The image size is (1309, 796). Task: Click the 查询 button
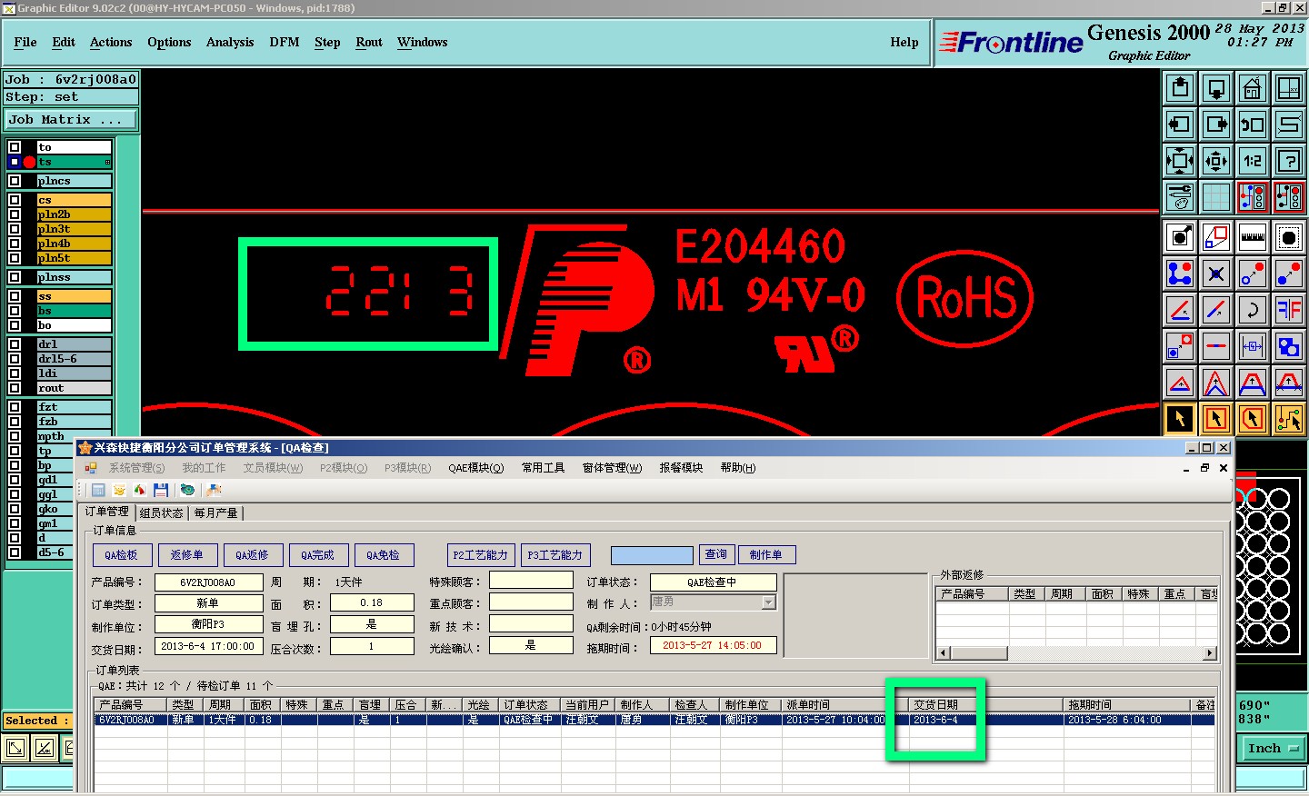[716, 554]
